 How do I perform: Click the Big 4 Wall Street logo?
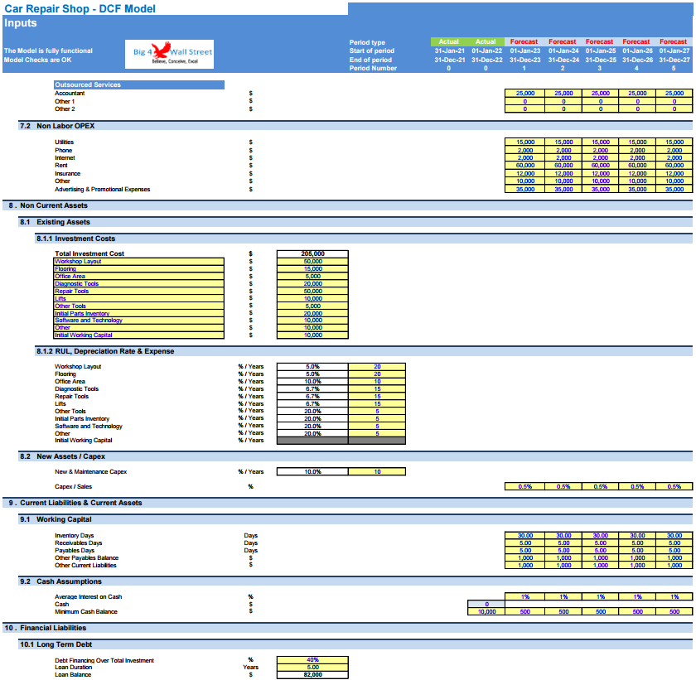(x=169, y=54)
